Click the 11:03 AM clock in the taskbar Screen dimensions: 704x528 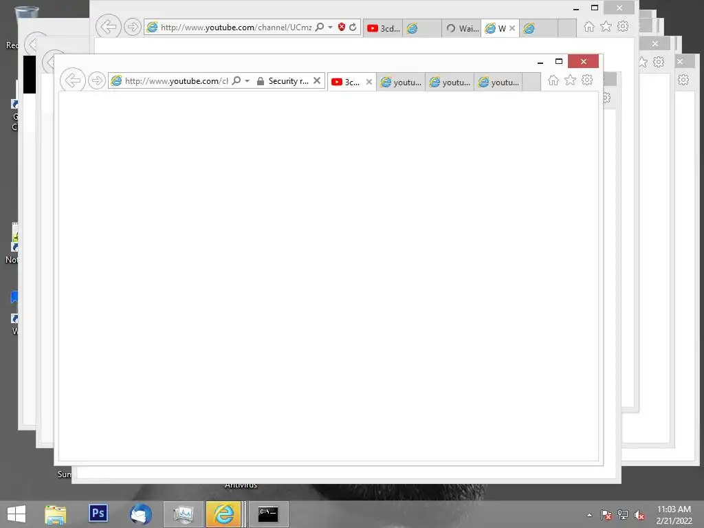tap(674, 509)
